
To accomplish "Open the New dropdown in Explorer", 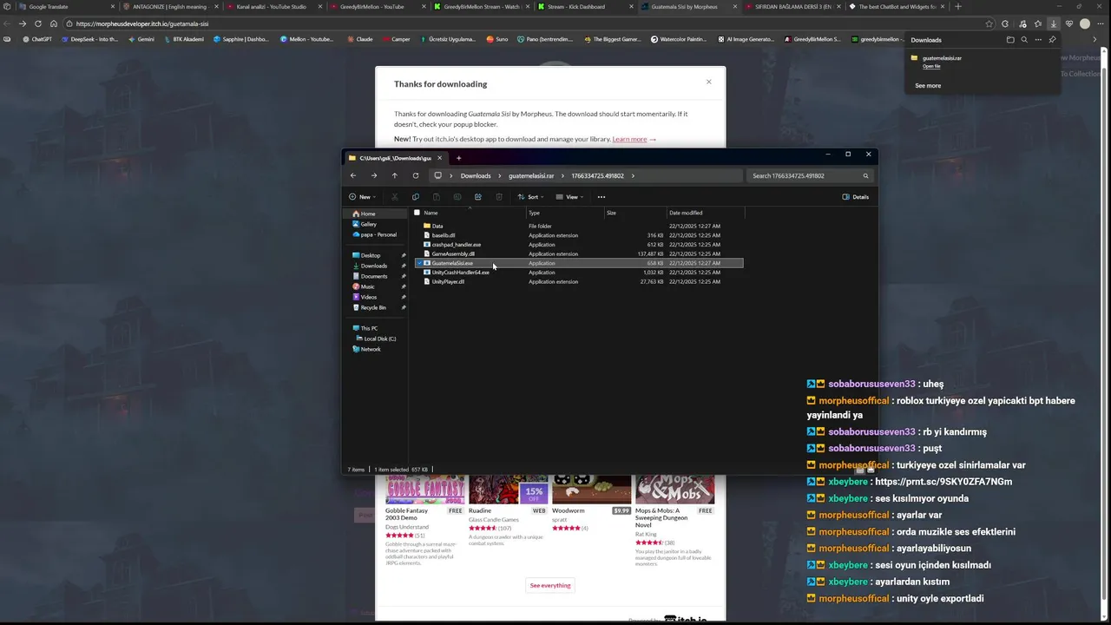I will point(362,197).
